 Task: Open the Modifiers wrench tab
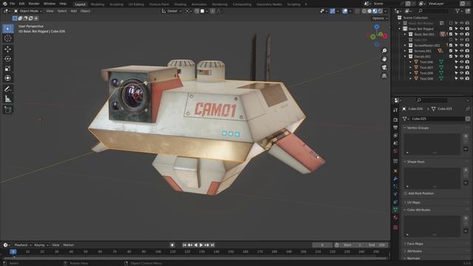click(395, 179)
